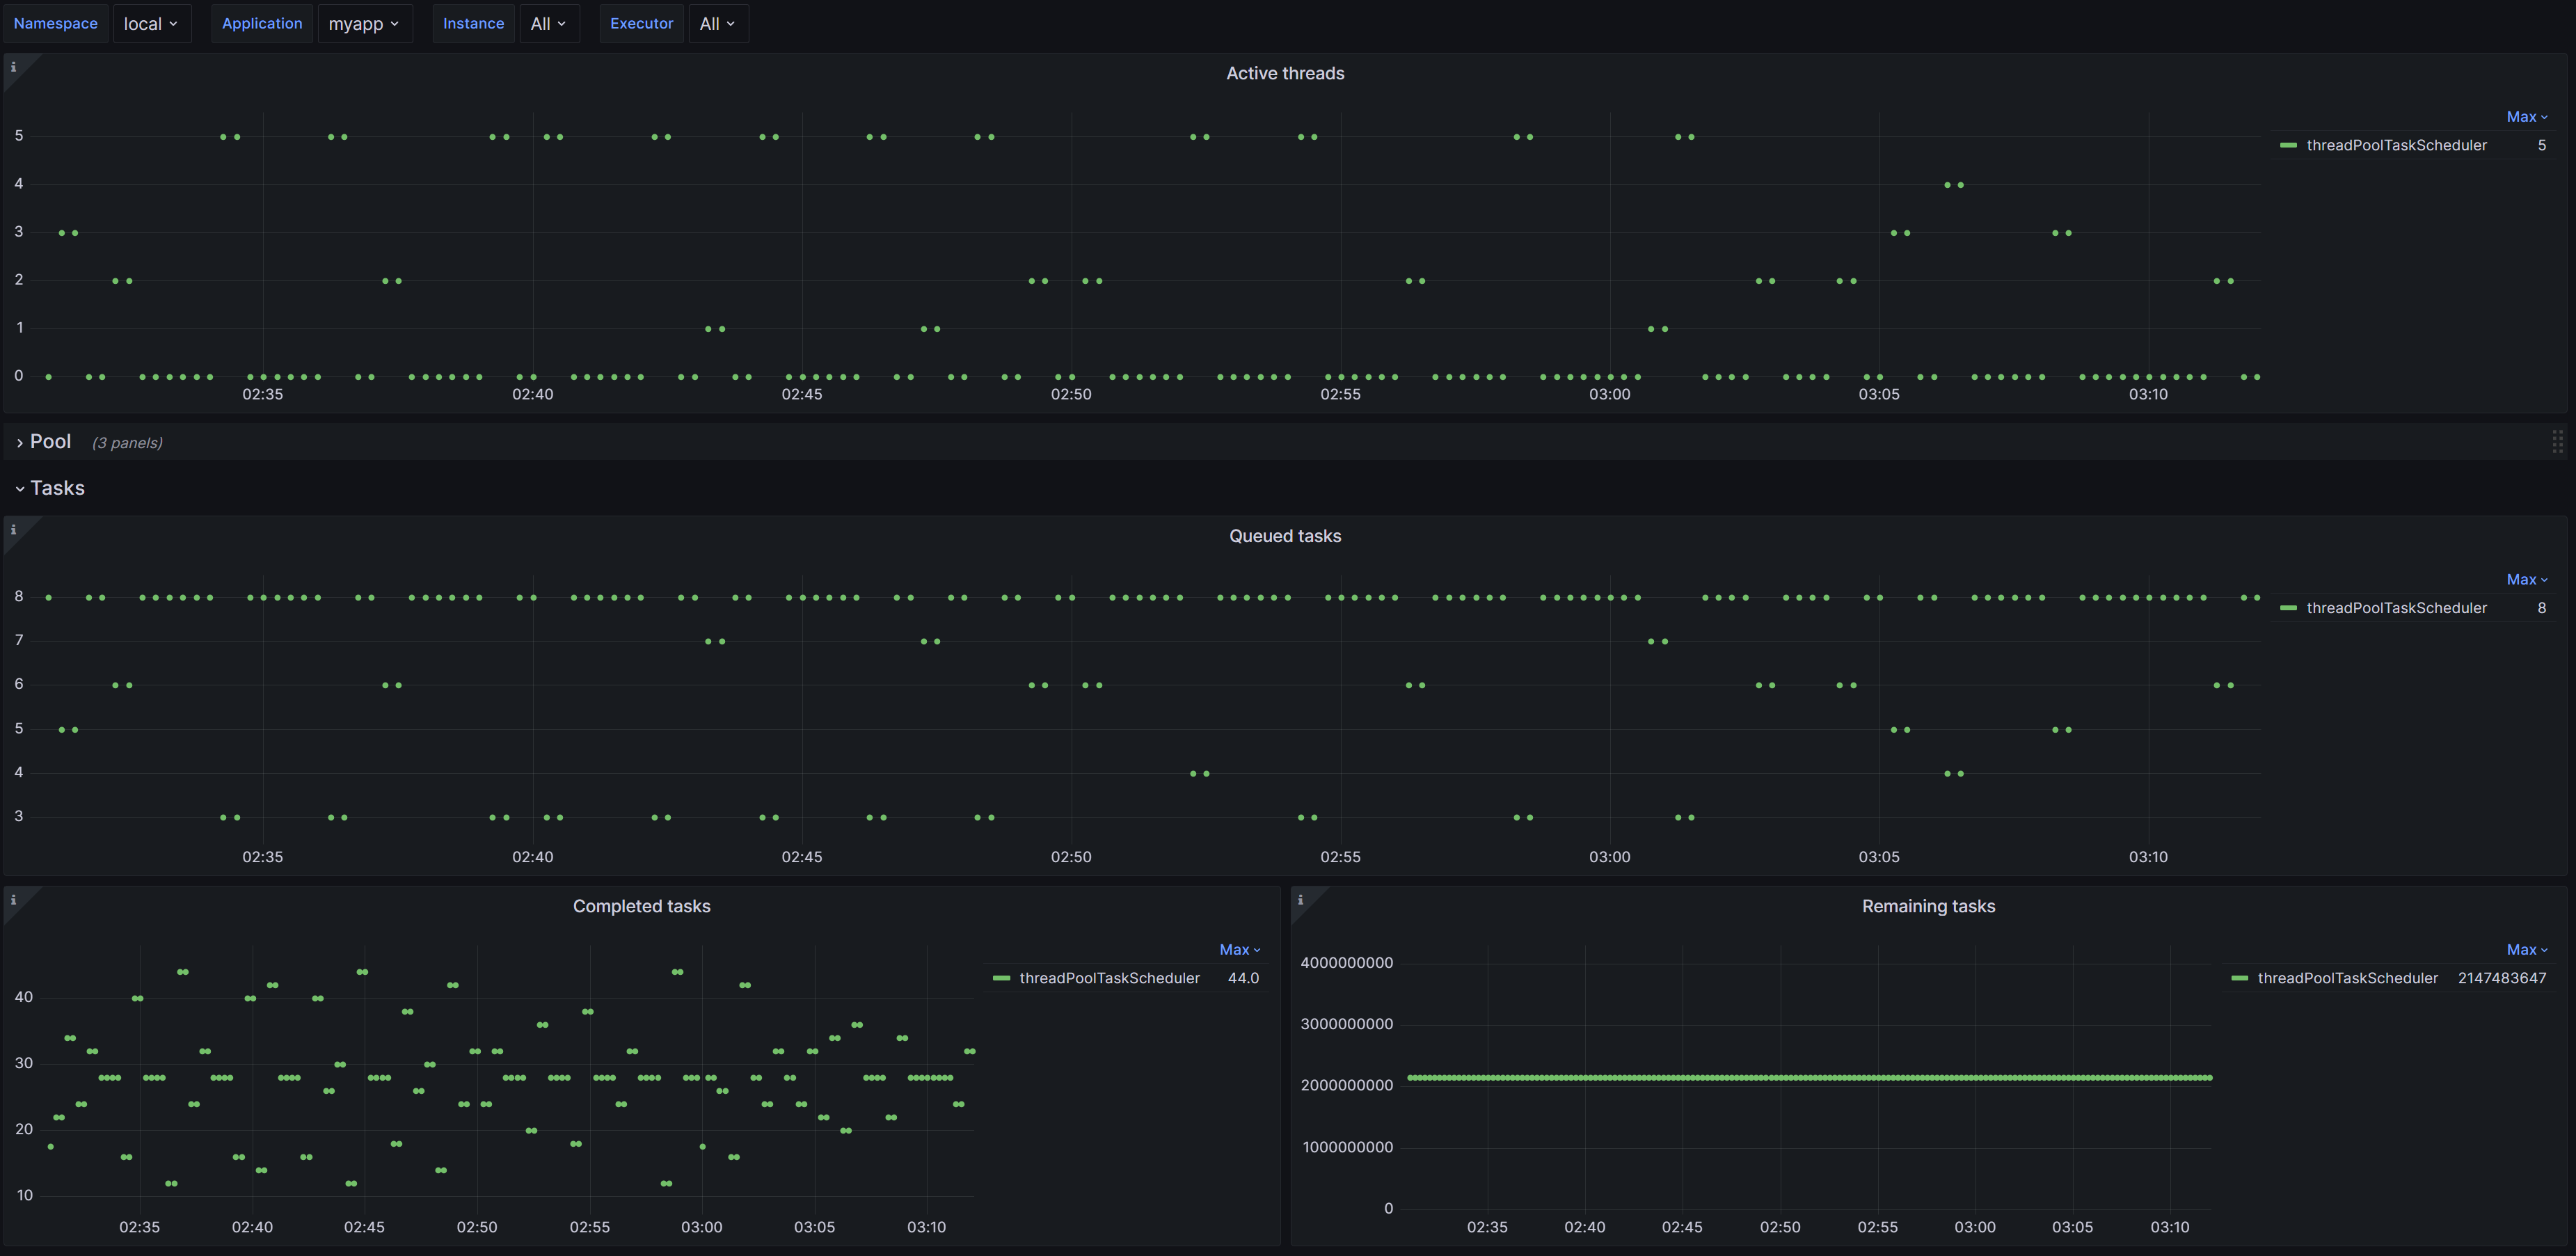Open the Executor All dropdown

click(717, 24)
